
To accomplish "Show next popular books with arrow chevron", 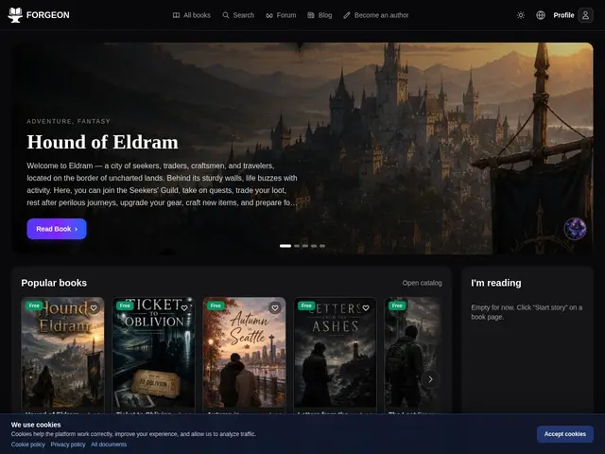I will (431, 379).
